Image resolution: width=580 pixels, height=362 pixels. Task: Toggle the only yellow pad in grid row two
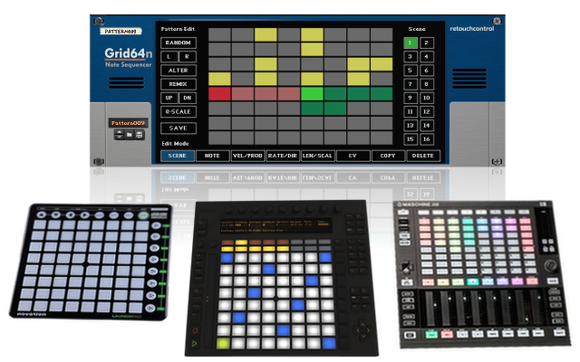(x=312, y=50)
